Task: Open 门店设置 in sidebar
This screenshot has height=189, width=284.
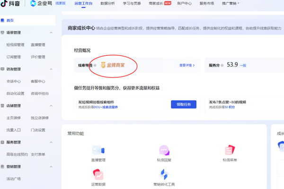Action: point(38,130)
